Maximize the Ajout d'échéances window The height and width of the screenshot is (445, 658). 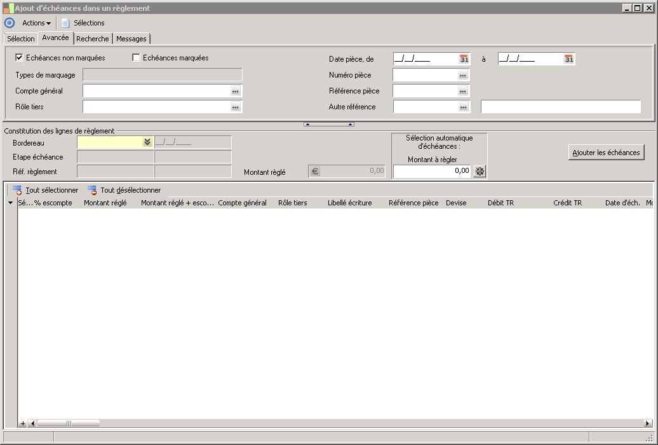click(x=638, y=8)
